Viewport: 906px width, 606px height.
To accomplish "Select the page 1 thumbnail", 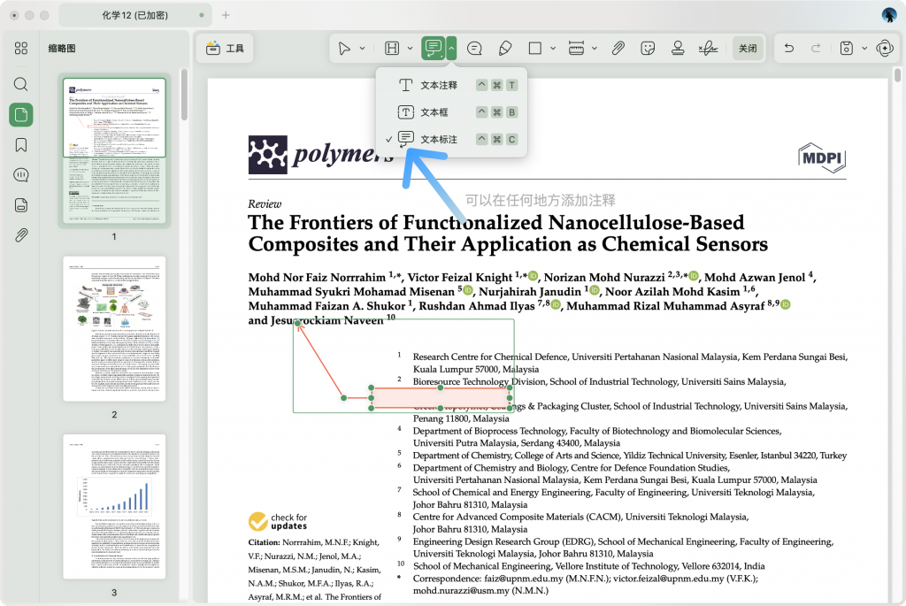I will 114,151.
